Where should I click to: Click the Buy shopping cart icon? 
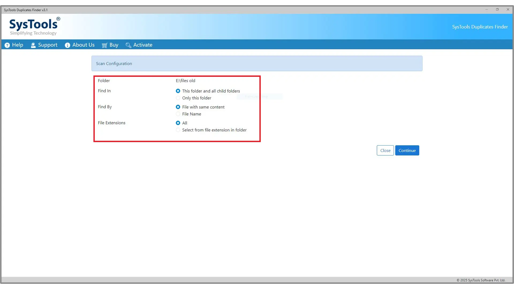104,45
